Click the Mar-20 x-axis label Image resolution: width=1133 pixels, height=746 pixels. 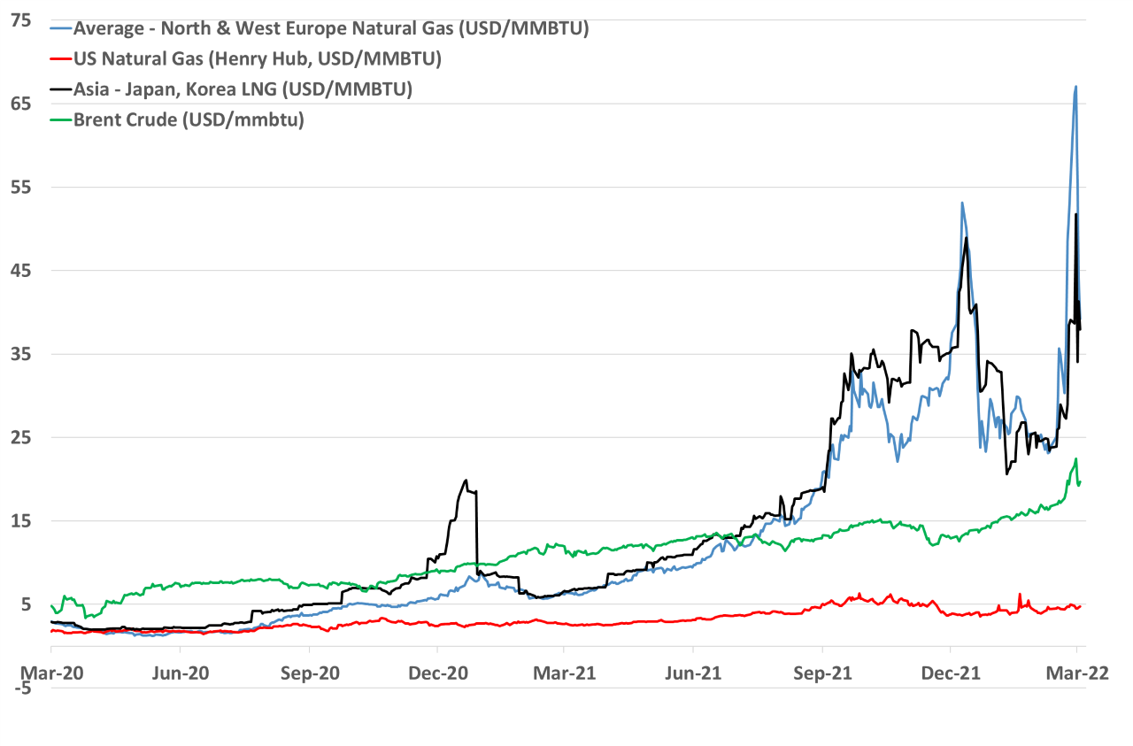tap(52, 673)
